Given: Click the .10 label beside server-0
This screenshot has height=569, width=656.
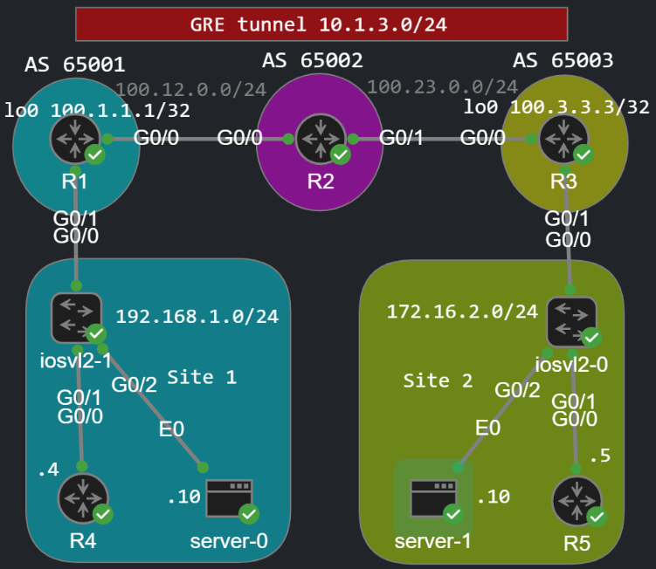Looking at the screenshot, I should 184,497.
